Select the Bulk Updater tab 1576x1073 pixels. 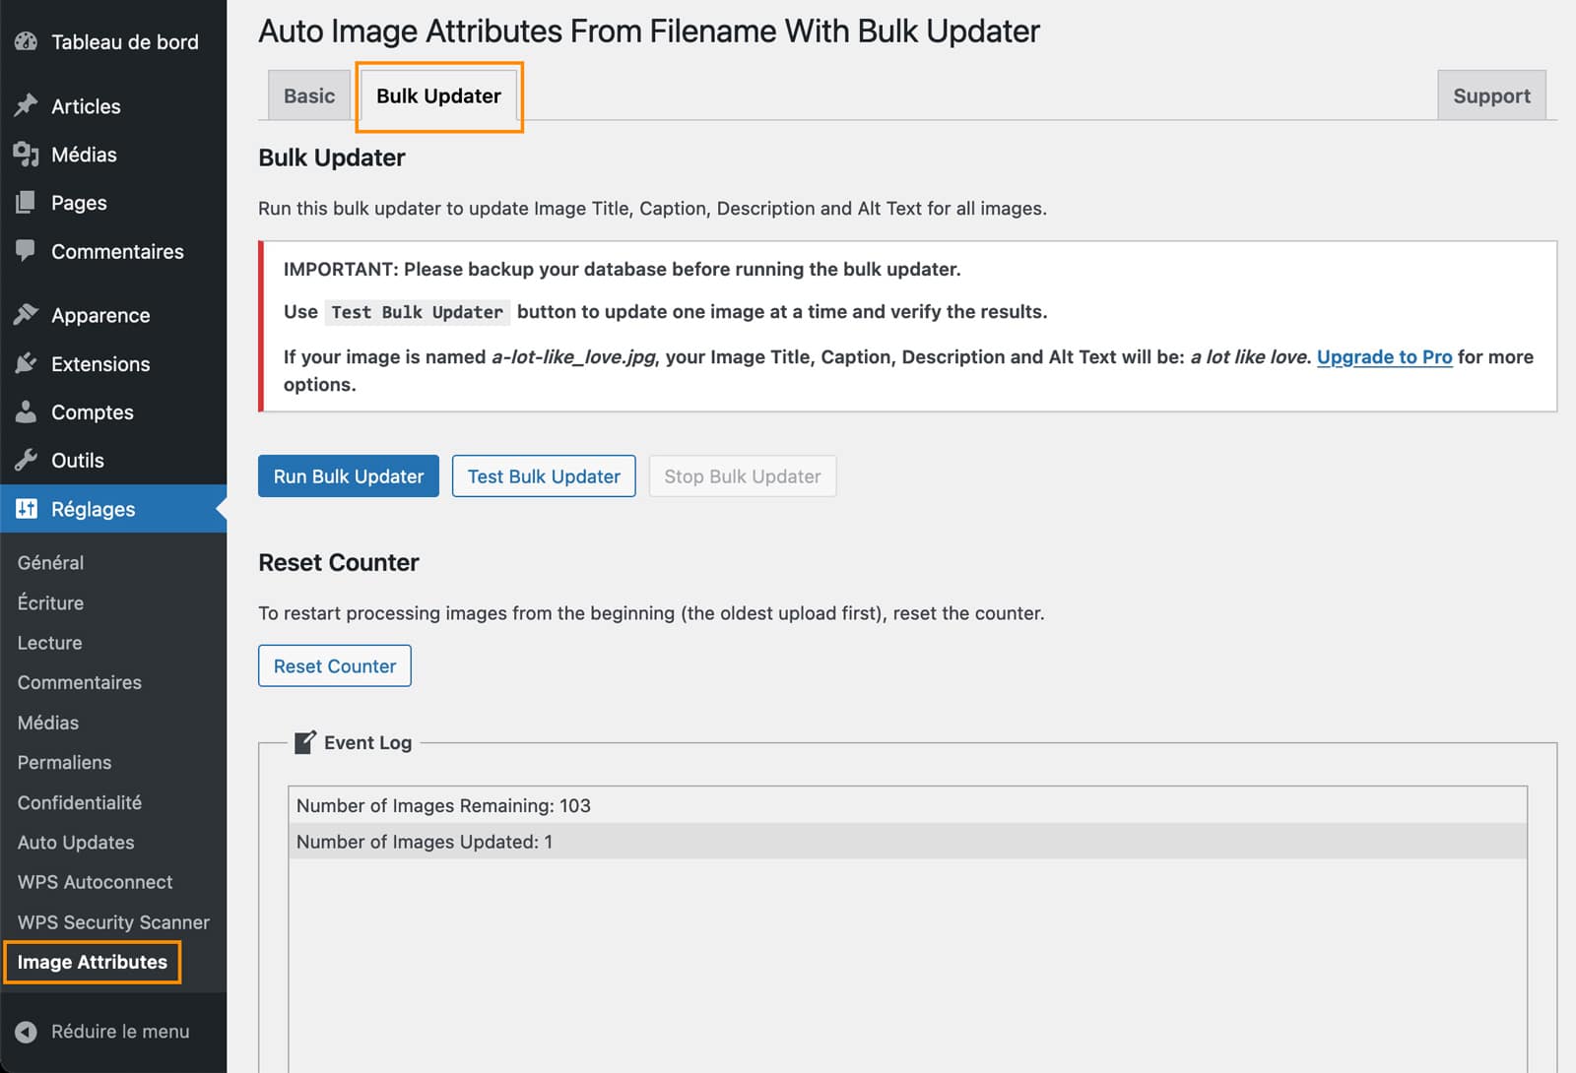(x=438, y=95)
